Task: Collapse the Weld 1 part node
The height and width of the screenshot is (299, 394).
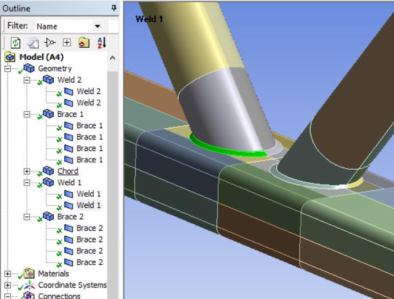Action: point(27,182)
